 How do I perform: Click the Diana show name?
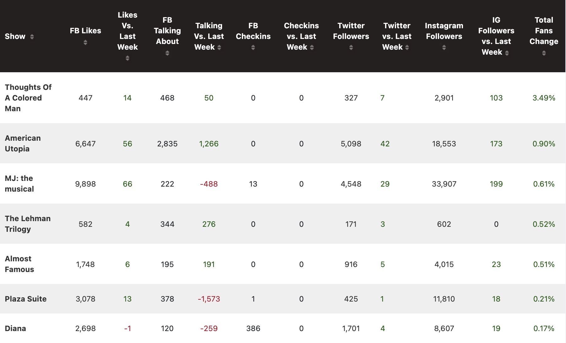click(x=15, y=328)
